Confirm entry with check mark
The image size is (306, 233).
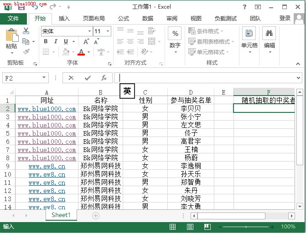(88, 78)
